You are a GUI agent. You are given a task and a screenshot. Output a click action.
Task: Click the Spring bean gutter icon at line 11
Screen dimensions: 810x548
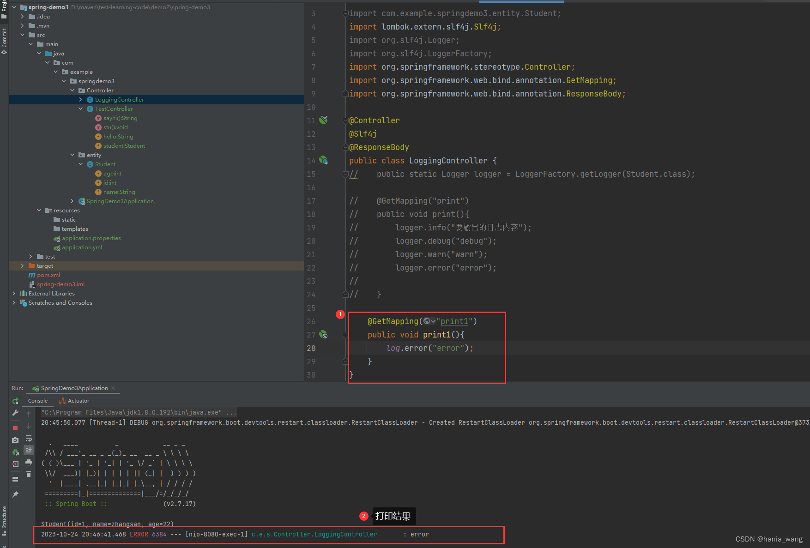pyautogui.click(x=324, y=120)
